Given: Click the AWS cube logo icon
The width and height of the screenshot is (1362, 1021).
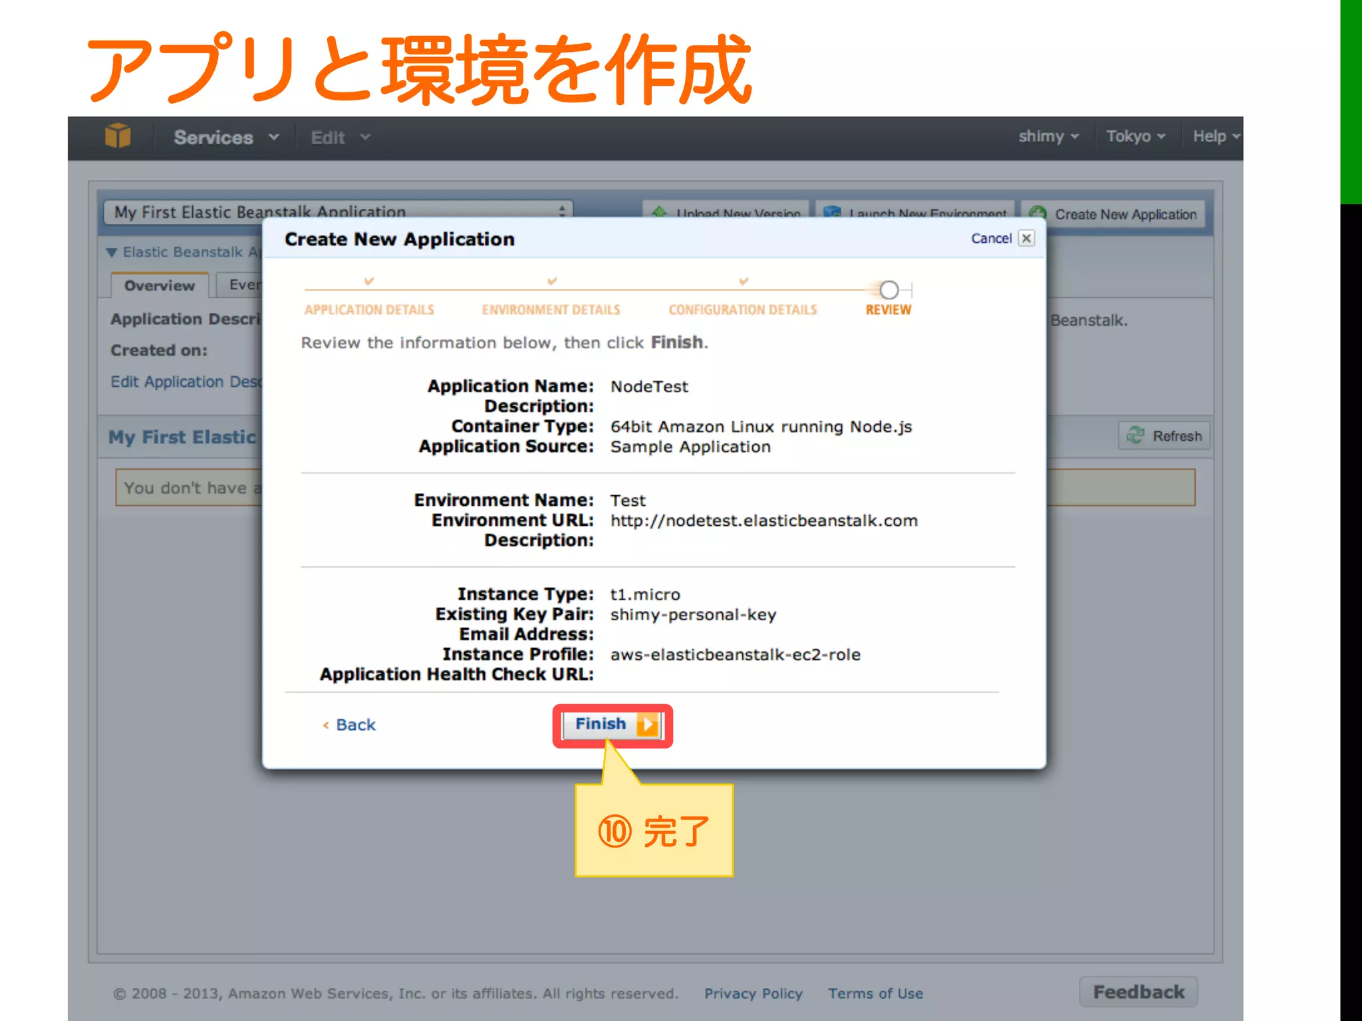Looking at the screenshot, I should [118, 136].
